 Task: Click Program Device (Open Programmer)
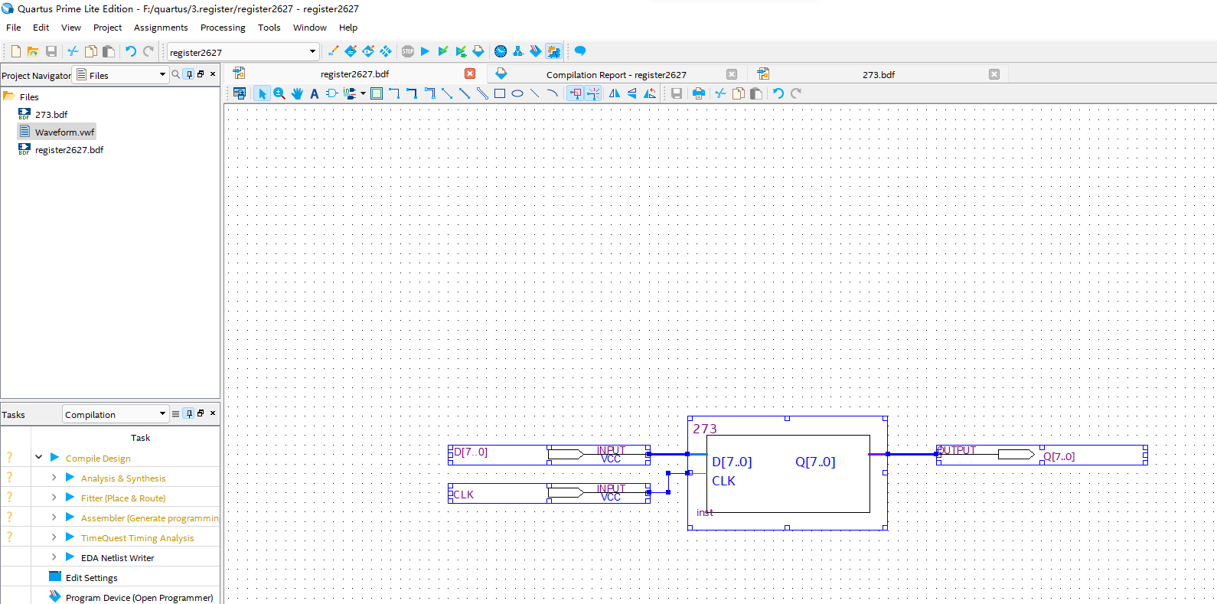pyautogui.click(x=139, y=598)
